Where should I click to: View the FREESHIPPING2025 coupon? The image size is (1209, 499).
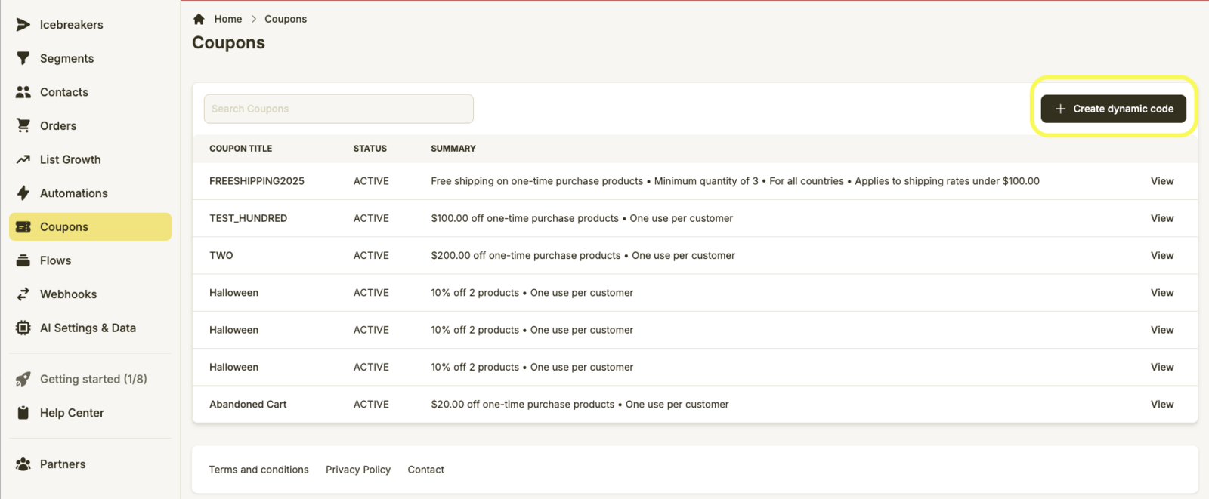tap(1161, 181)
